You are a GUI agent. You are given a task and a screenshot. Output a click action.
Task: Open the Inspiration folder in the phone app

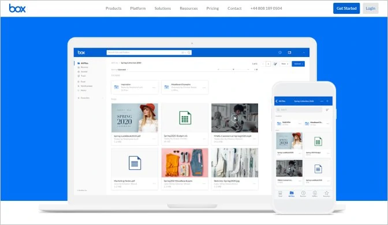point(289,123)
